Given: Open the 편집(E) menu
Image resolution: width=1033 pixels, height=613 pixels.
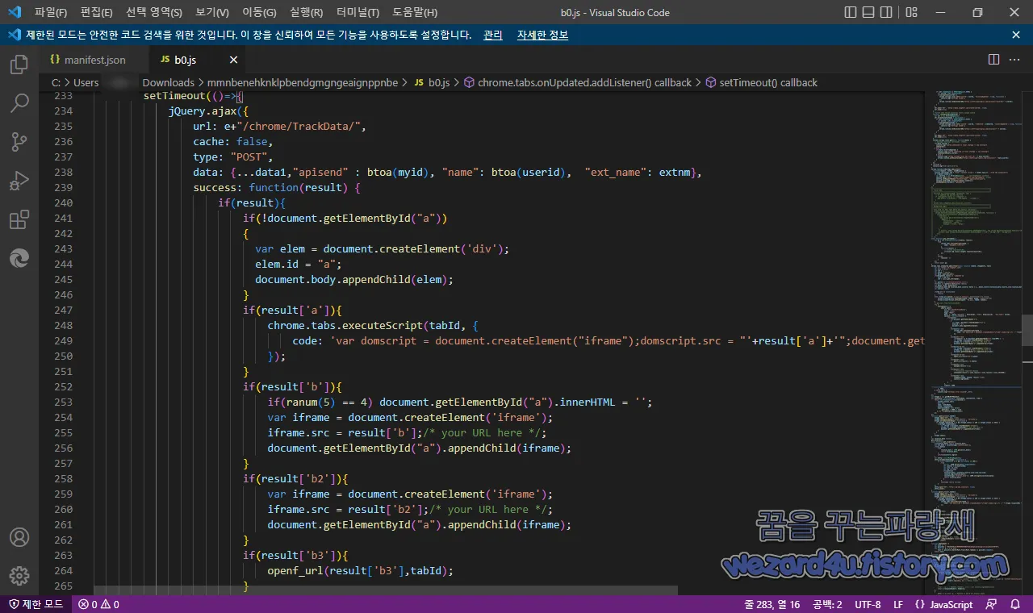Looking at the screenshot, I should [97, 12].
